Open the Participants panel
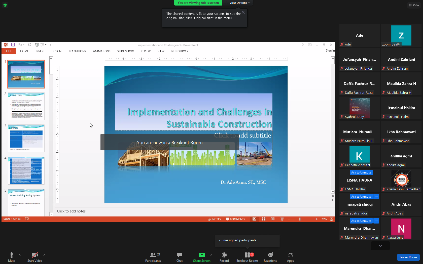This screenshot has height=264, width=423. 153,257
